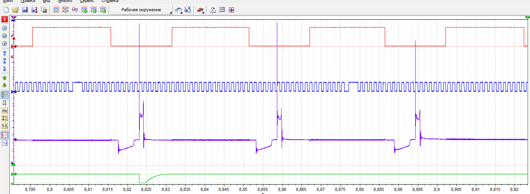Click the red car icon

(200, 10)
